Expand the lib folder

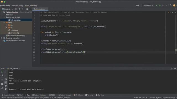6,28
